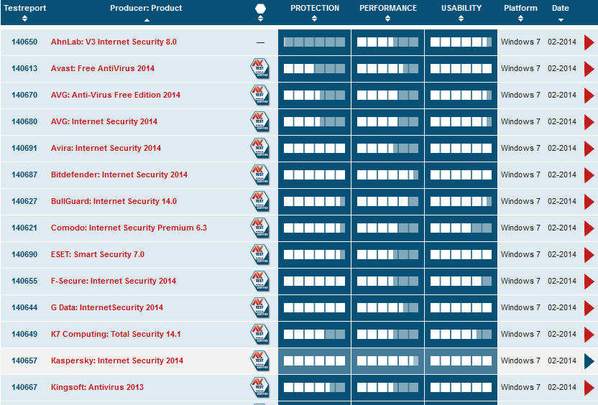Select testreport number 140621
Image resolution: width=598 pixels, height=405 pixels.
pos(24,228)
